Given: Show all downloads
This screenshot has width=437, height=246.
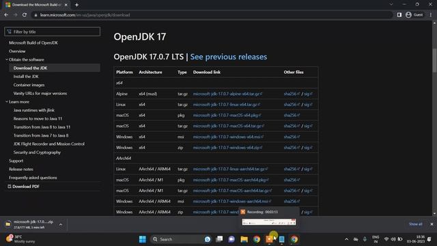Looking at the screenshot, I should tap(415, 224).
